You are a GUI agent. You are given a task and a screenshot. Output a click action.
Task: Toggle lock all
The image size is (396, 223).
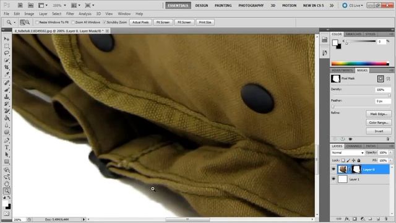click(x=359, y=160)
